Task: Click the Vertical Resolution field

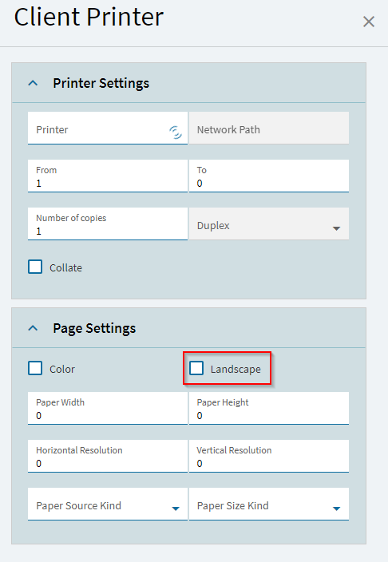Action: tap(269, 457)
